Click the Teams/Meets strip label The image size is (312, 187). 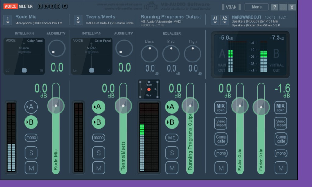coord(100,17)
